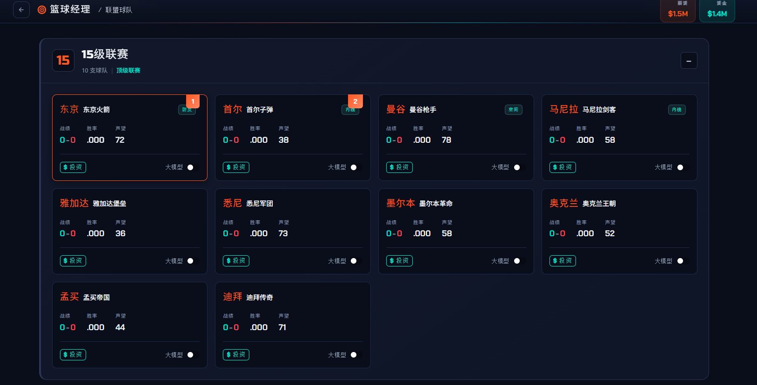Toggle 大模型 switch for 奥克兰王朝

[x=683, y=261]
